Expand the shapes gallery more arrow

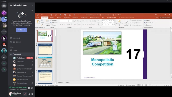click(x=115, y=25)
